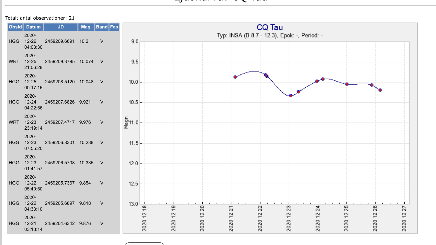Screen dimensions: 436x245
Task: Click the data point on the 2020 12 25 gridline
Action: 347,84
